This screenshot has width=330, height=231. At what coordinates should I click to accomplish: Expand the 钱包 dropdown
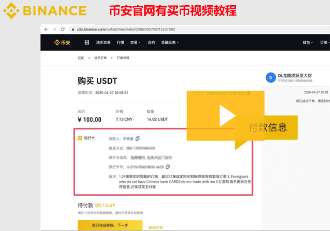(x=308, y=43)
